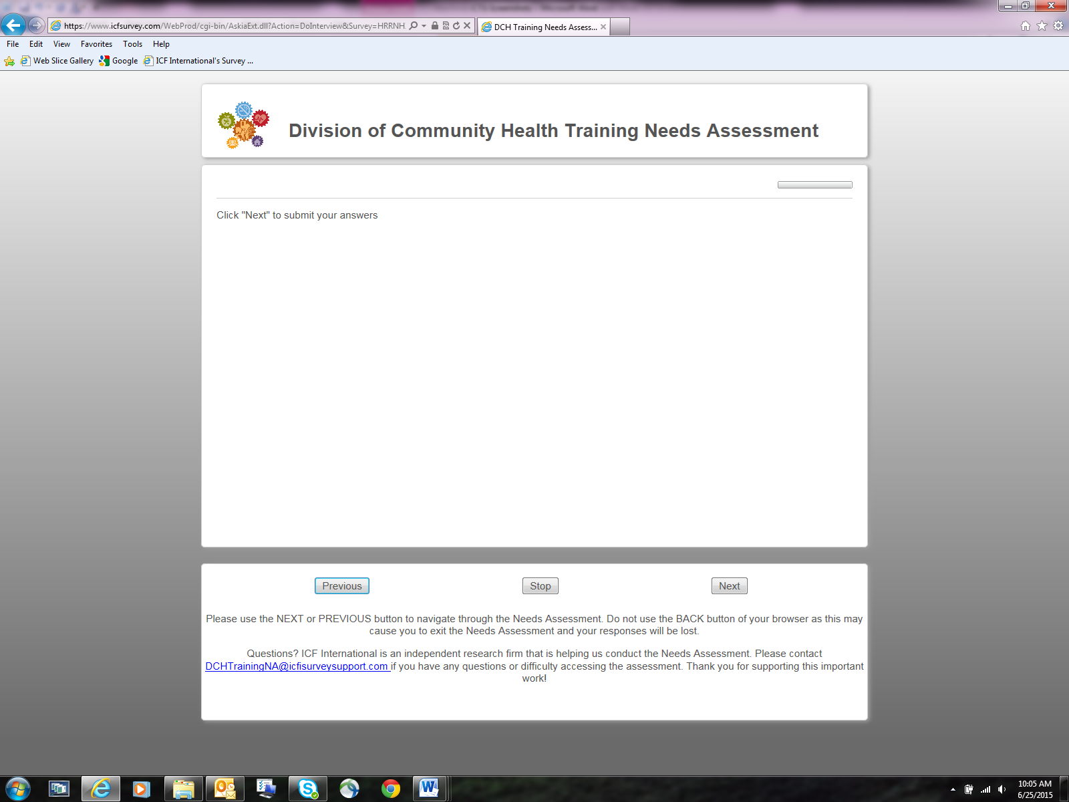Open the View menu
This screenshot has height=802, width=1069.
(61, 44)
